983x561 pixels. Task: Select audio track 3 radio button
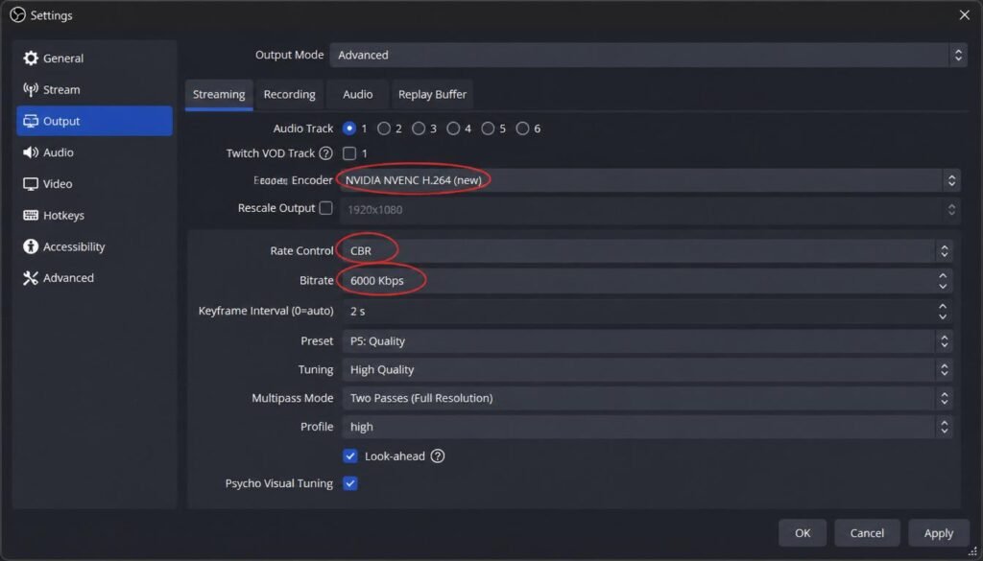pos(419,129)
